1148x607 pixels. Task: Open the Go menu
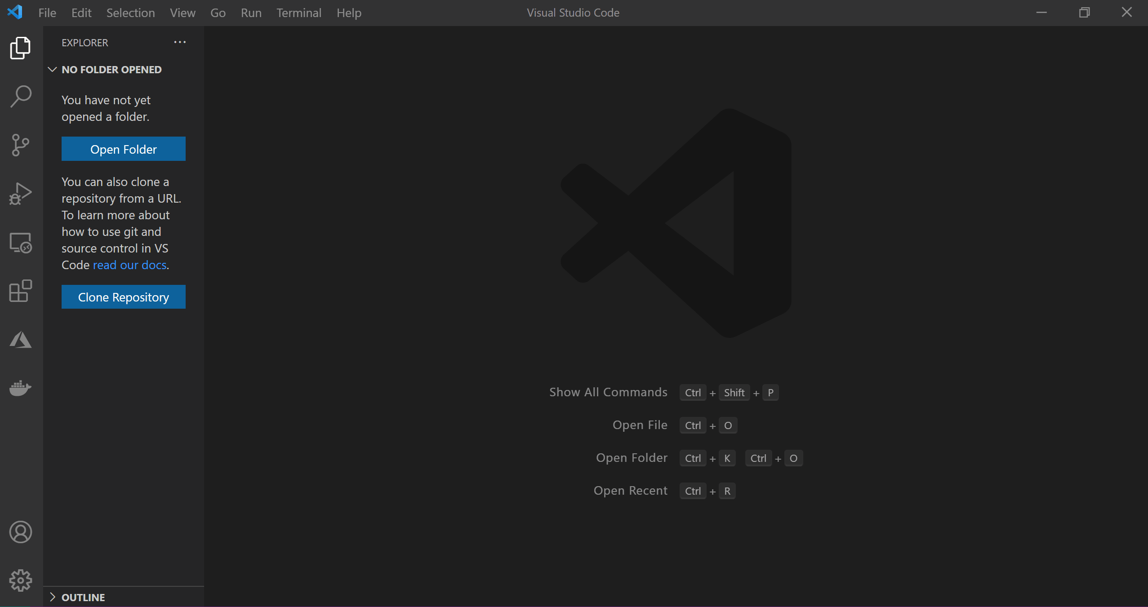click(x=218, y=13)
